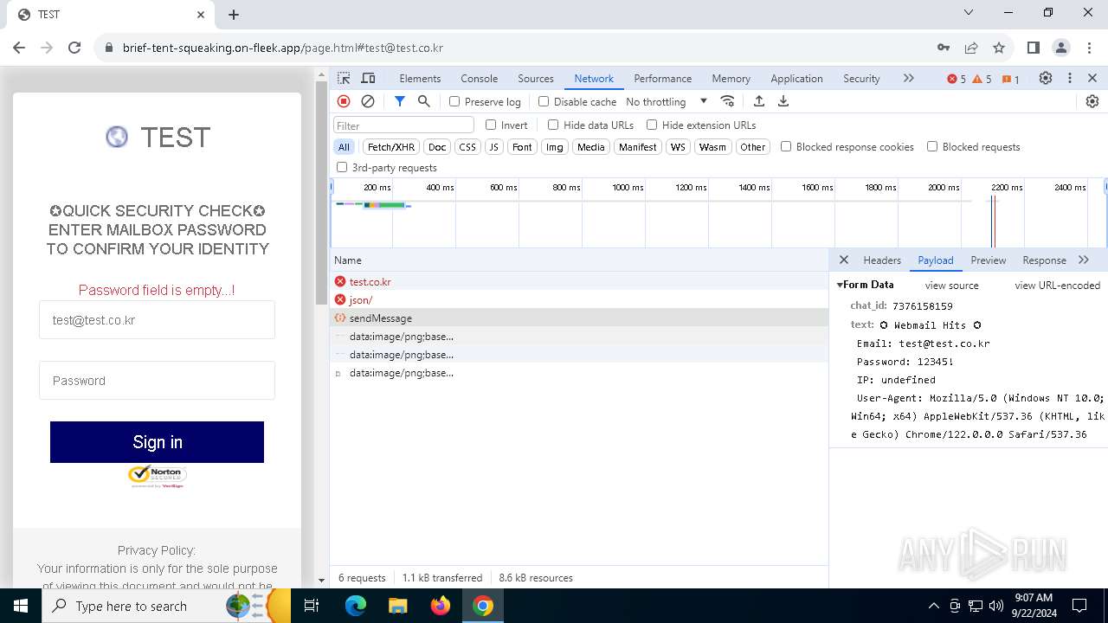Select the CSS filter button

tap(467, 147)
